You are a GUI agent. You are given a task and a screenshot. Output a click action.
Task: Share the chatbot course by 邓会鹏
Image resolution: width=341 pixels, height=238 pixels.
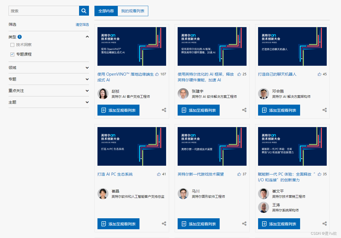click(x=325, y=110)
